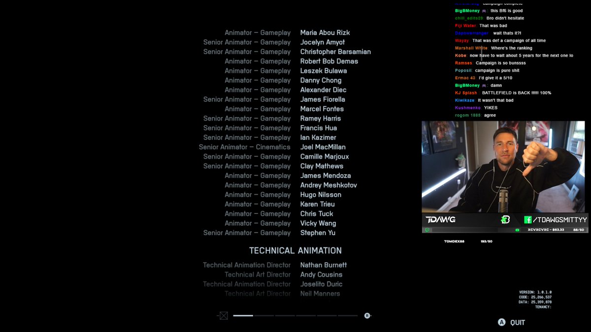Viewport: 591px width, 332px height.
Task: Click credit name Stephen Yu
Action: [x=318, y=233]
